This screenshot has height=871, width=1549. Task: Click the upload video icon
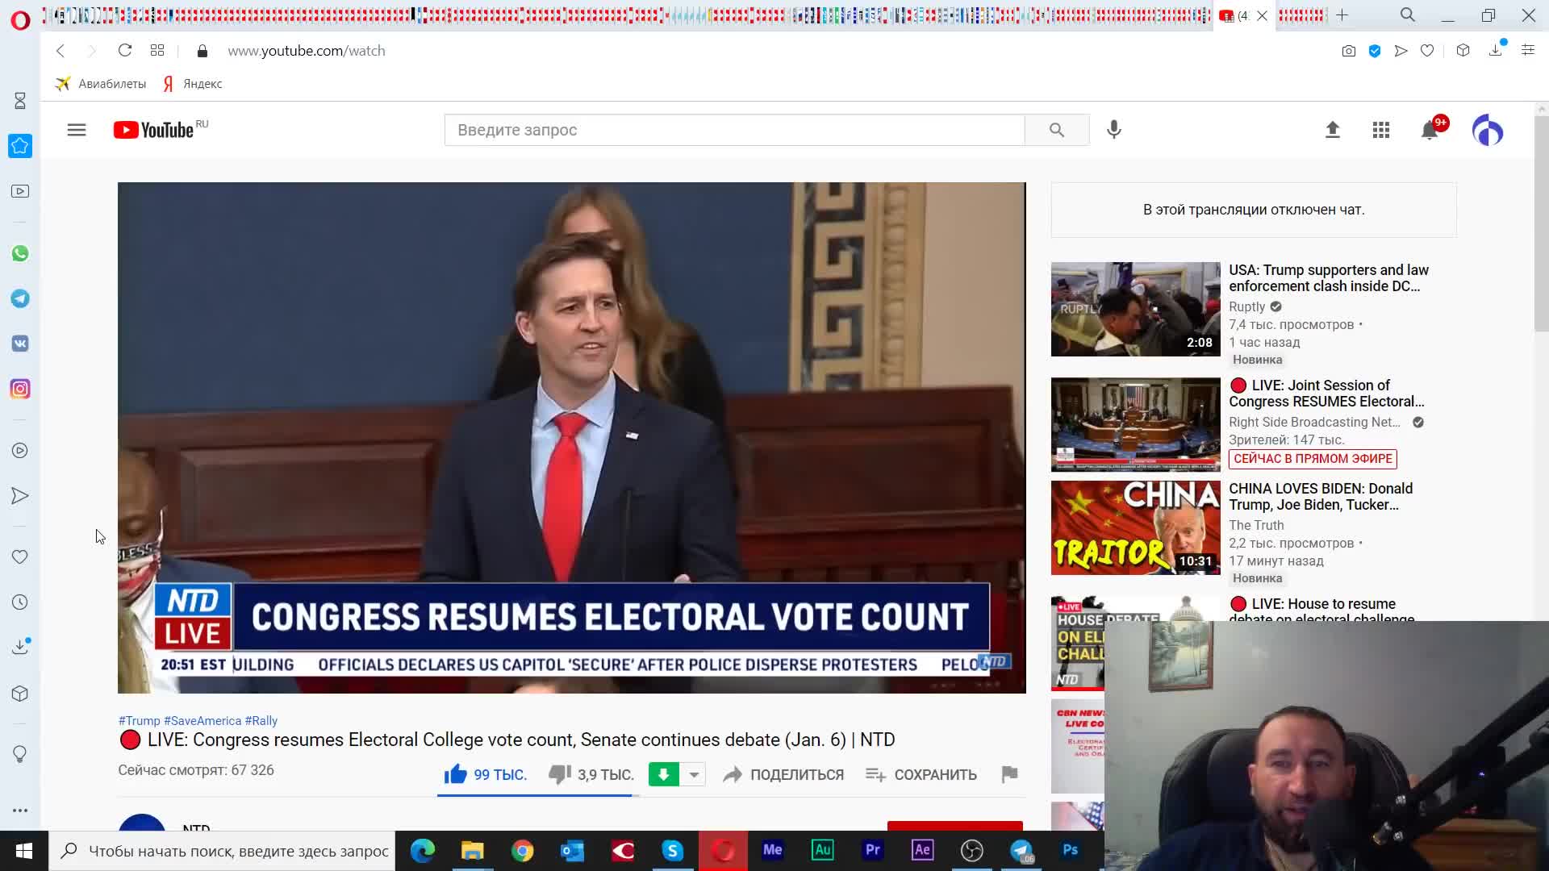coord(1333,130)
